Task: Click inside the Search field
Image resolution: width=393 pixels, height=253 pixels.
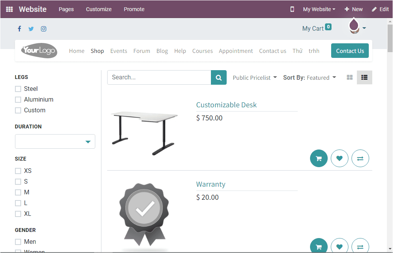Action: (159, 77)
